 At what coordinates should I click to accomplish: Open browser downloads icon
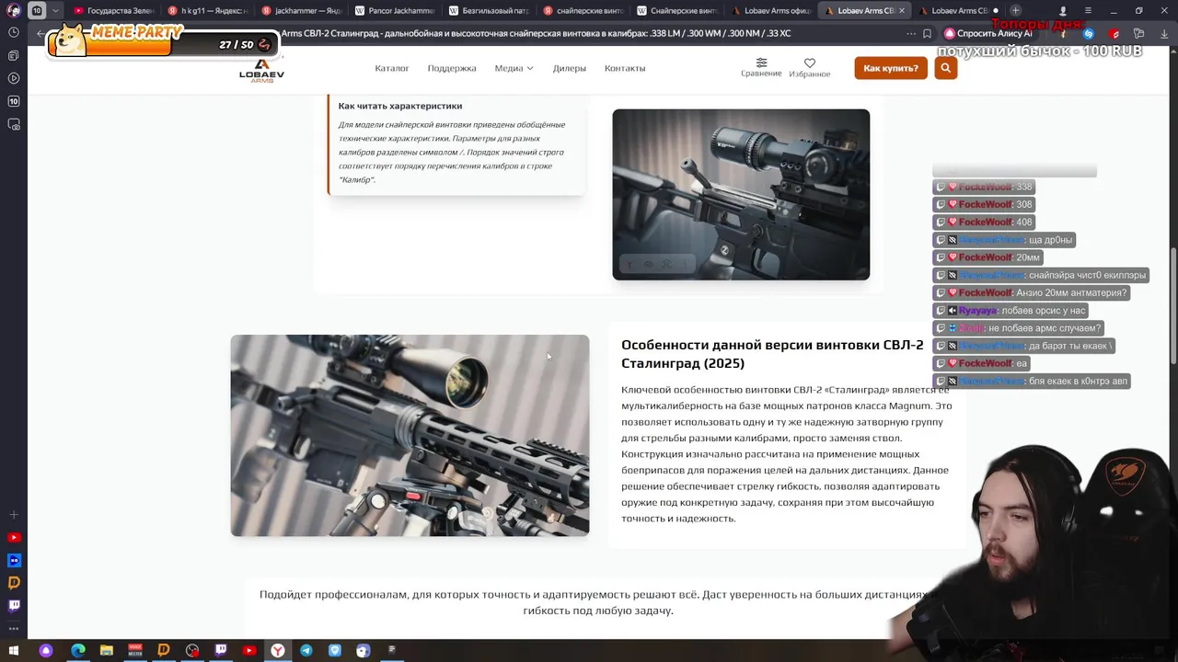click(1164, 34)
